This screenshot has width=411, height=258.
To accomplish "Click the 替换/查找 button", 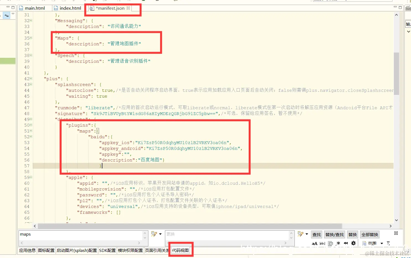I will (x=335, y=234).
